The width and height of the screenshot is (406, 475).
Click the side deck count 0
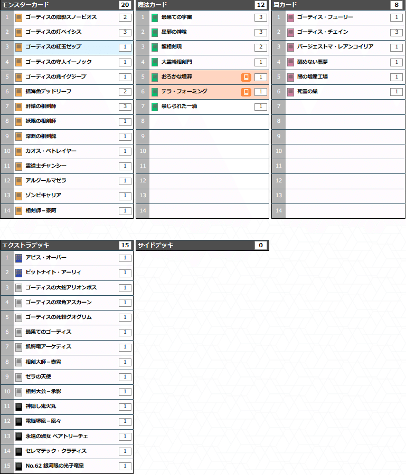point(261,245)
